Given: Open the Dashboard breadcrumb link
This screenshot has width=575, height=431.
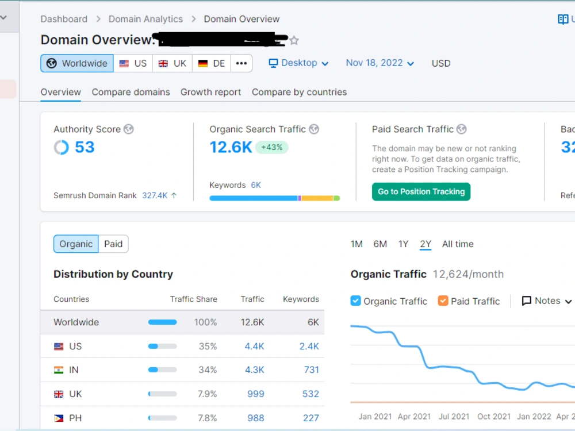Looking at the screenshot, I should [64, 19].
